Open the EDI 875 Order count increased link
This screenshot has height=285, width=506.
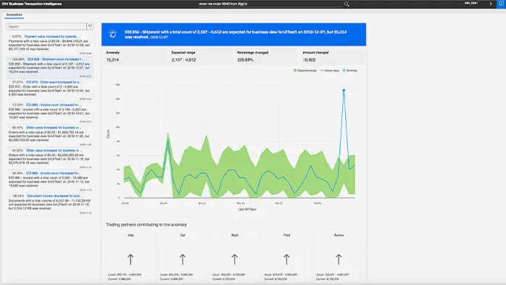tap(54, 82)
